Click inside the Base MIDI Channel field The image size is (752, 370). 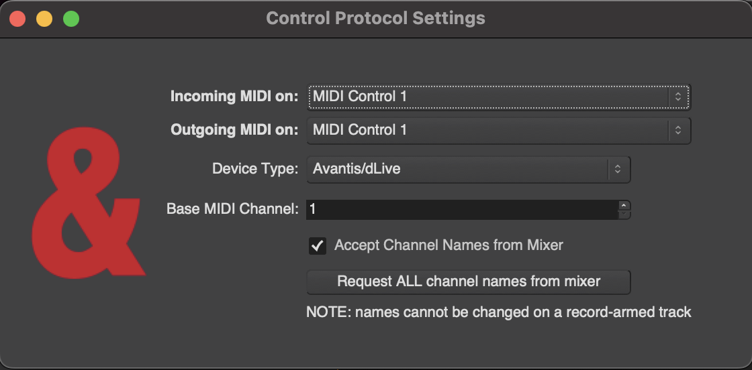coord(461,209)
